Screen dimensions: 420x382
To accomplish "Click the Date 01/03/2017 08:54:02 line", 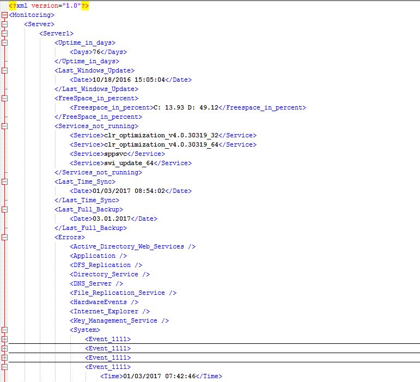I will [131, 191].
